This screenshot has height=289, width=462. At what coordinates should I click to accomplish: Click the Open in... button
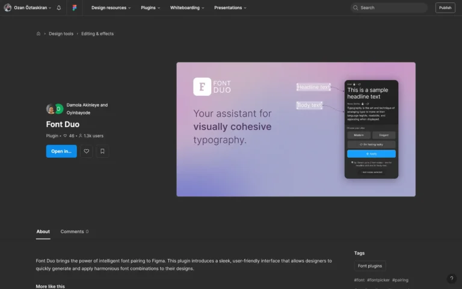pyautogui.click(x=61, y=151)
